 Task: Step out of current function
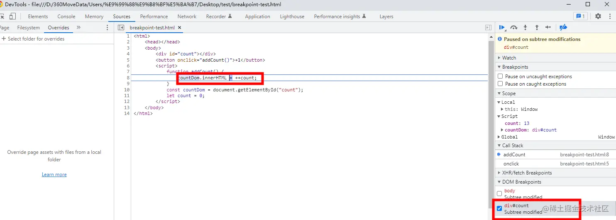coord(537,27)
